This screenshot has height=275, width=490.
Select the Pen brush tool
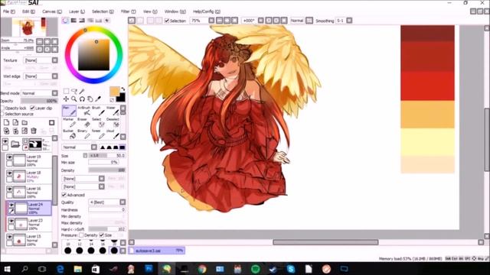[69, 111]
